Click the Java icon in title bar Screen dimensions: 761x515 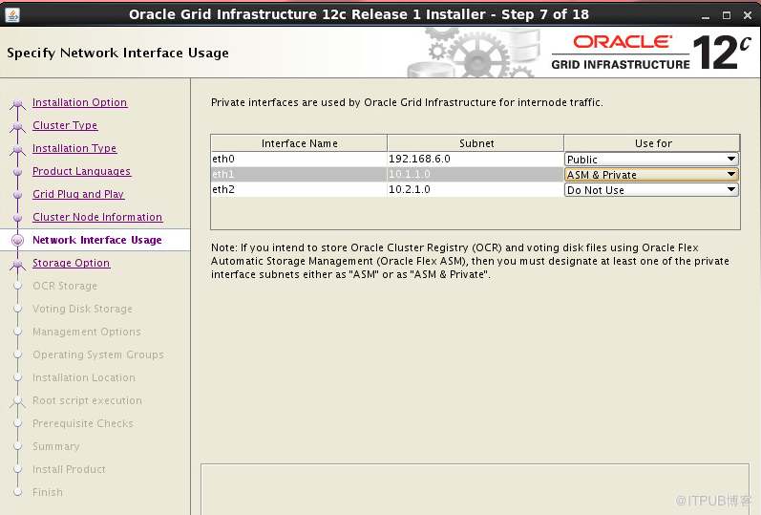[x=12, y=15]
